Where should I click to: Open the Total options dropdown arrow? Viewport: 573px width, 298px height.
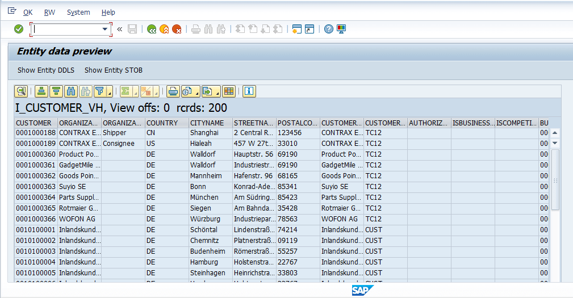click(136, 91)
